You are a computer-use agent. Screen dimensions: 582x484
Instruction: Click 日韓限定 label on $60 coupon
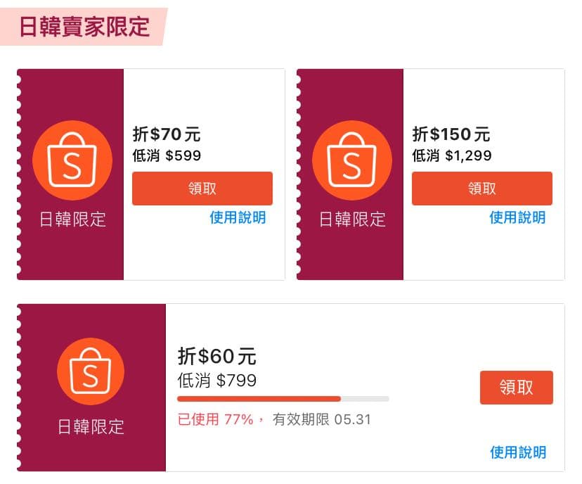pos(91,427)
